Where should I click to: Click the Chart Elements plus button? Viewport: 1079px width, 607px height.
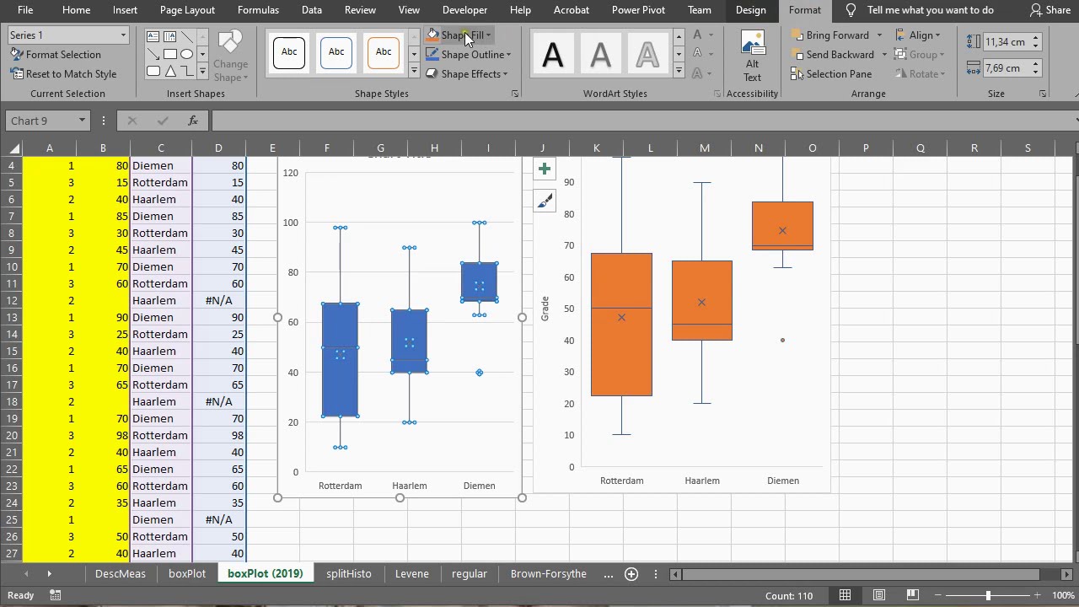tap(545, 169)
